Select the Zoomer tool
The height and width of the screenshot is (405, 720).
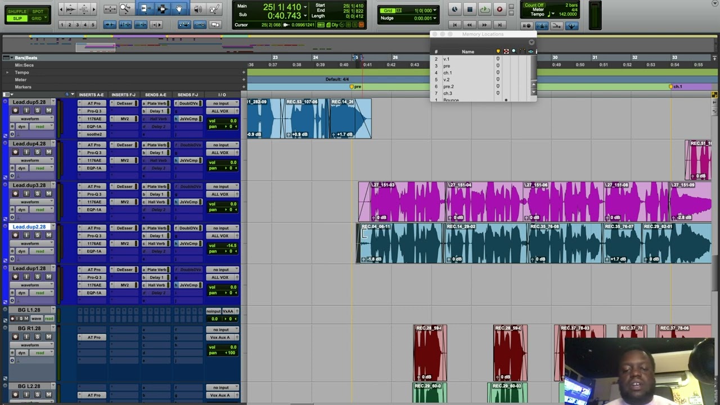click(125, 8)
